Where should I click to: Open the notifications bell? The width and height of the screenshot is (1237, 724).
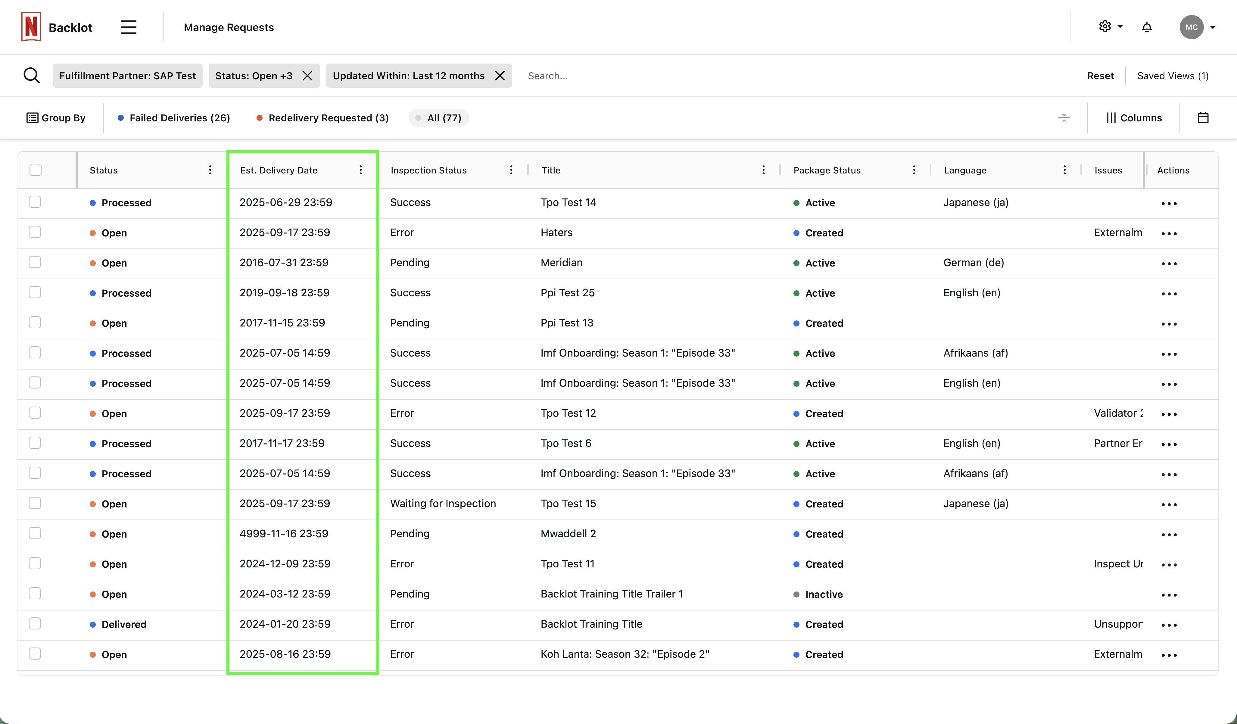coord(1147,27)
